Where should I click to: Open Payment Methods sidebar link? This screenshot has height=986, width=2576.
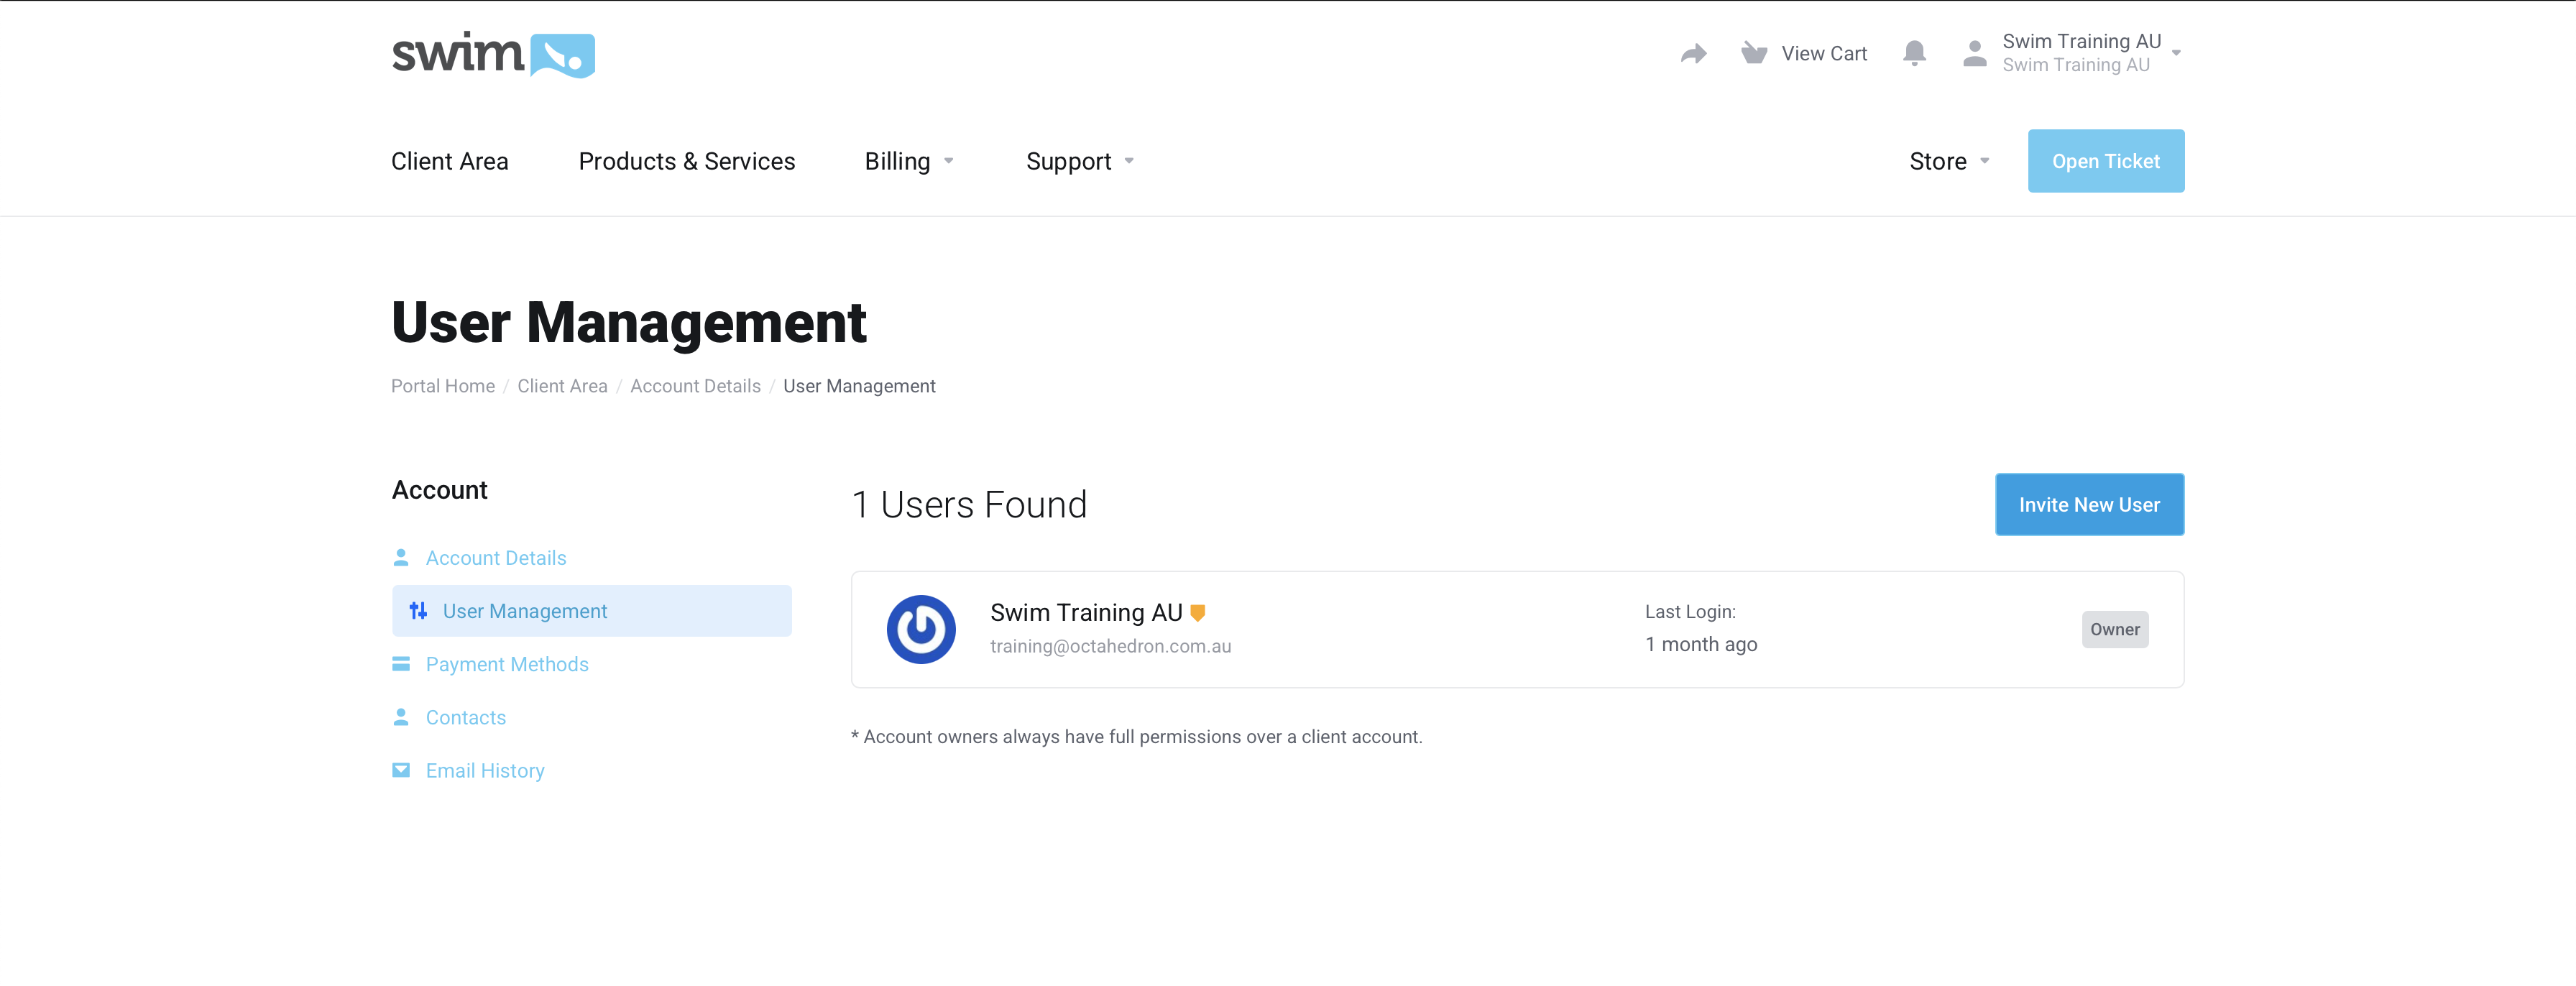(x=507, y=663)
